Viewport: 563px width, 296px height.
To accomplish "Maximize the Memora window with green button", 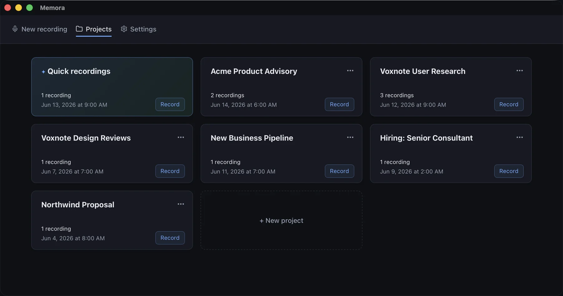I will click(29, 8).
